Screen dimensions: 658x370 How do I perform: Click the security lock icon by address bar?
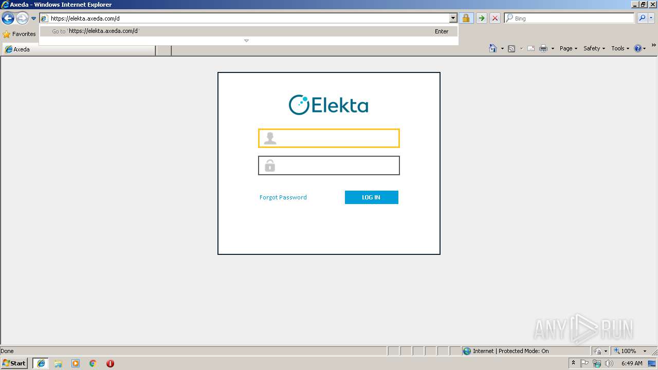(466, 18)
